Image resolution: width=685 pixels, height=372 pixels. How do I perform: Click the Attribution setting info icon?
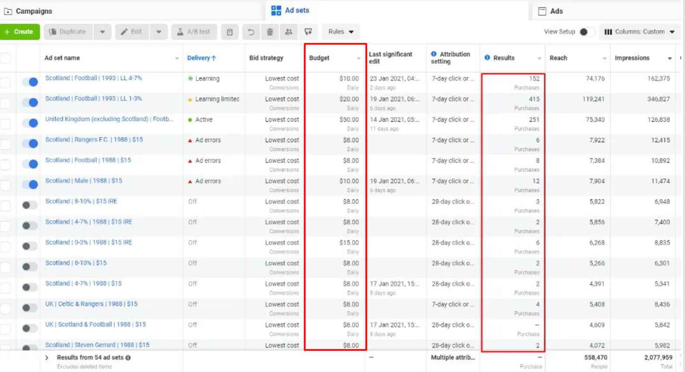[433, 54]
